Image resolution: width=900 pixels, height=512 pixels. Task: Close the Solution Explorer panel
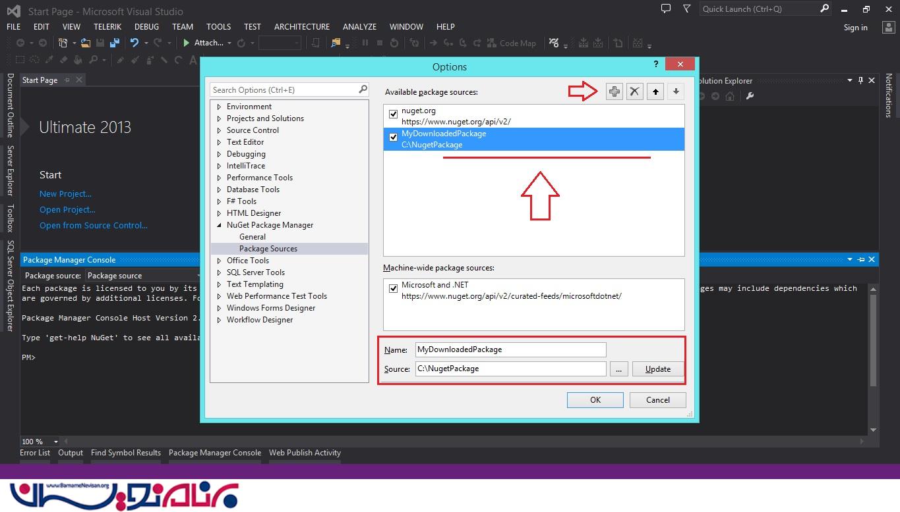click(x=872, y=80)
